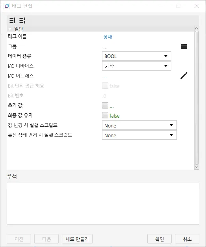
Task: Open the group folder browse icon
Action: (184, 46)
